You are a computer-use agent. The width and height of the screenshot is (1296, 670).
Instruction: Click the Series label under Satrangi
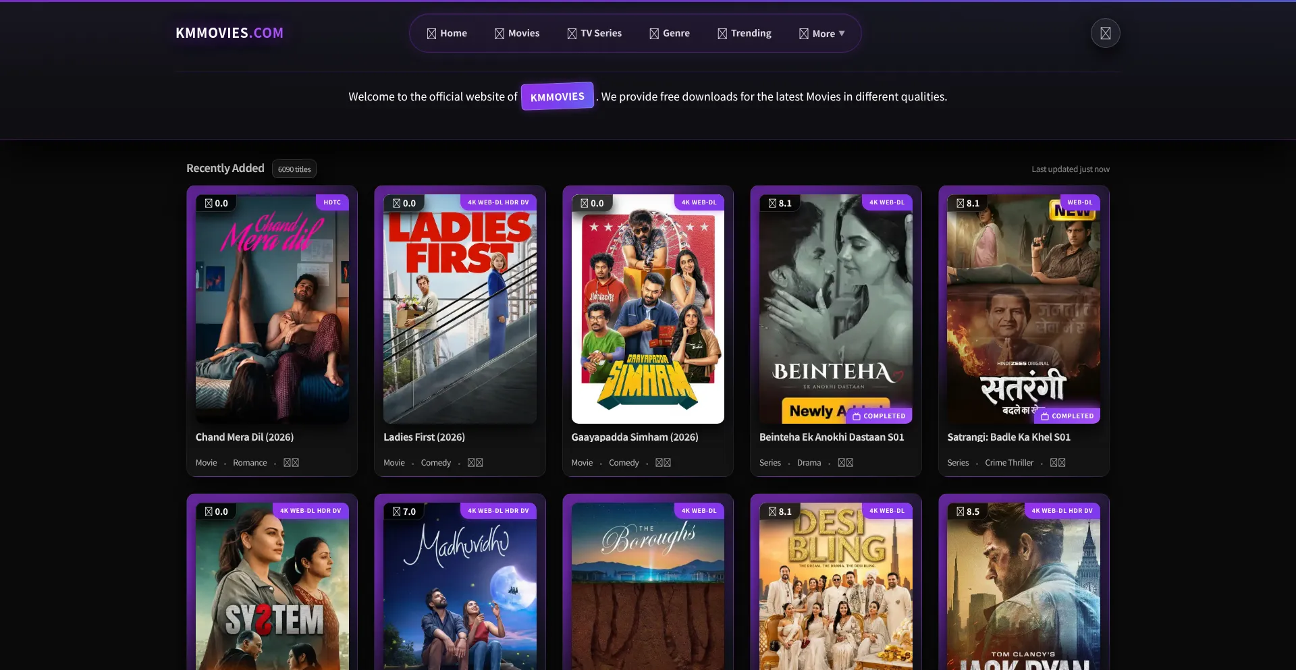pos(958,463)
